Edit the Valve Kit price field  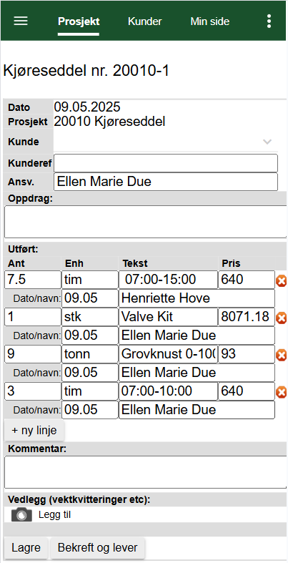tap(247, 317)
